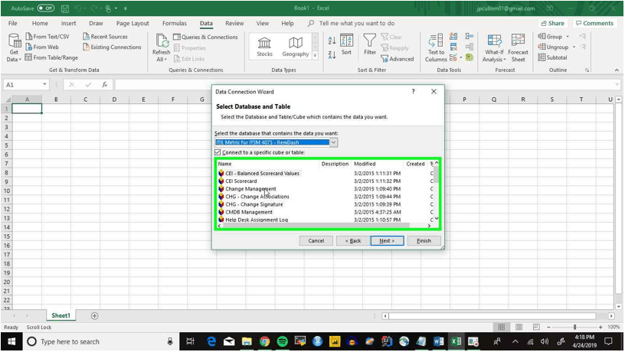Switch to Page Break Preview
Viewport: 625px width, 352px height.
pyautogui.click(x=536, y=327)
